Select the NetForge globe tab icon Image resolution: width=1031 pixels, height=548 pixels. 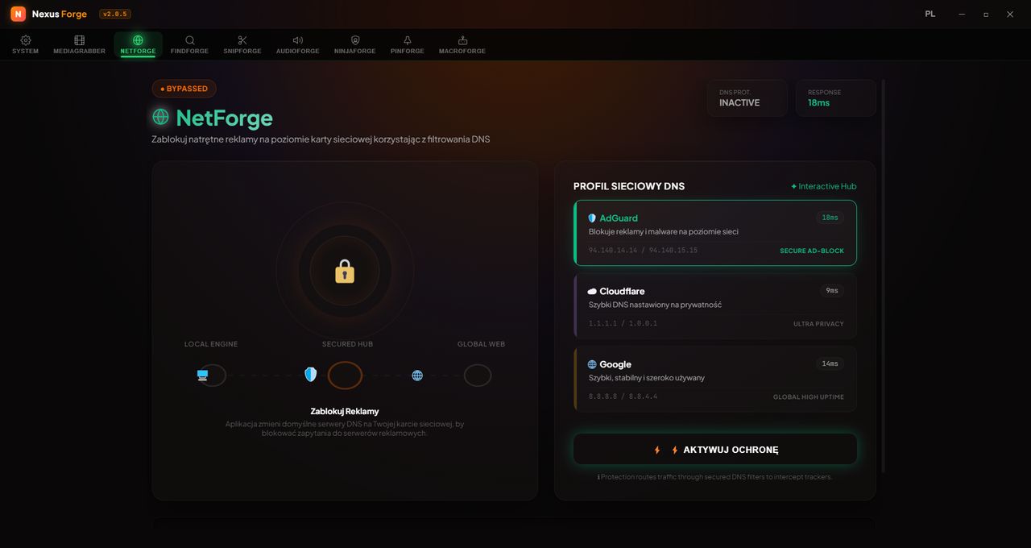[138, 40]
